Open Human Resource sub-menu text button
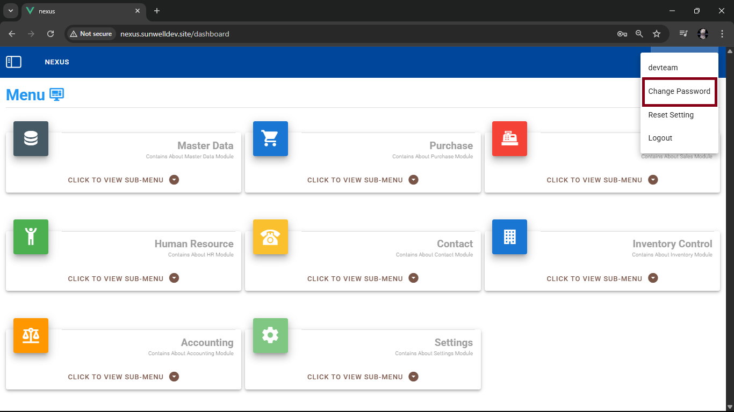This screenshot has height=412, width=734. pyautogui.click(x=116, y=278)
